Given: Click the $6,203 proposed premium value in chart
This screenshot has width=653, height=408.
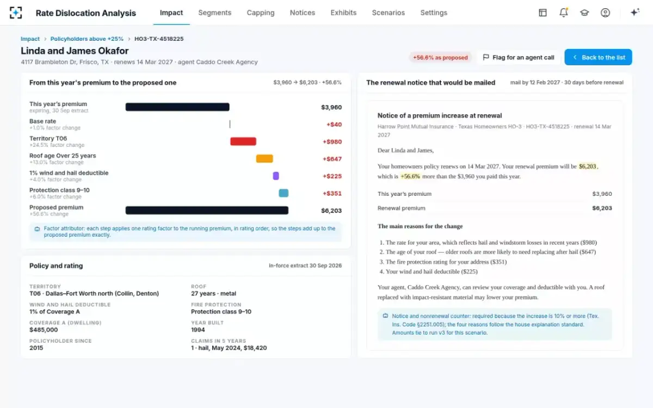Looking at the screenshot, I should click(x=331, y=211).
